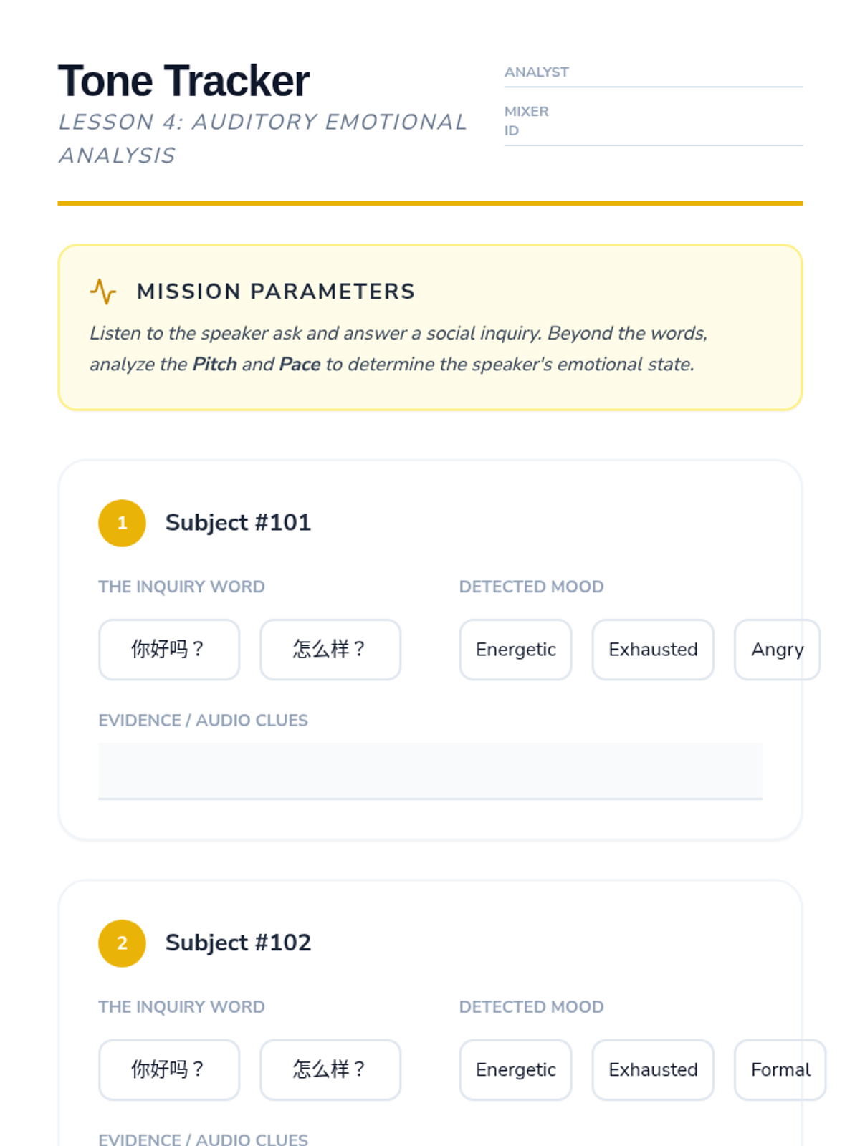Click the Subject #101 heading

coord(238,523)
